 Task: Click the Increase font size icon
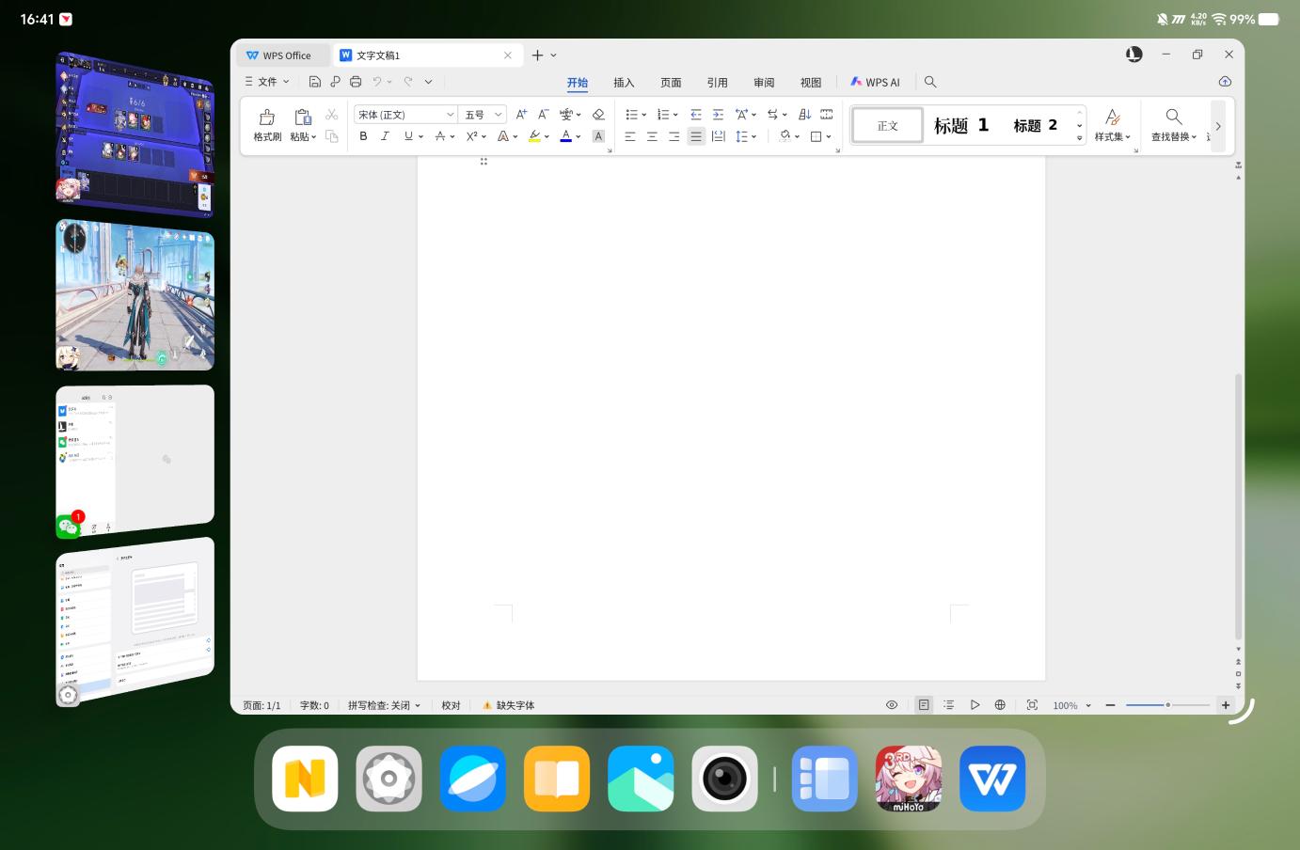(x=521, y=114)
